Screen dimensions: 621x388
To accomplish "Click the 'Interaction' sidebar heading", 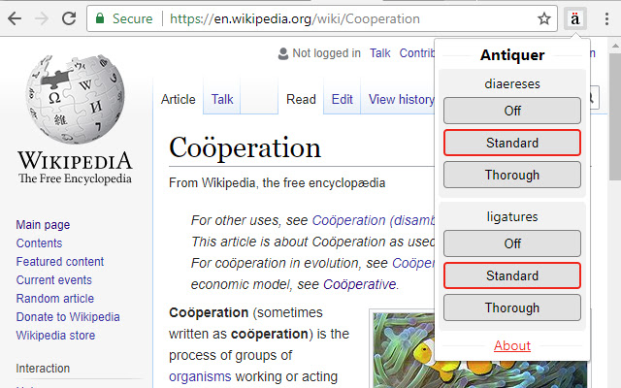I will pyautogui.click(x=43, y=369).
